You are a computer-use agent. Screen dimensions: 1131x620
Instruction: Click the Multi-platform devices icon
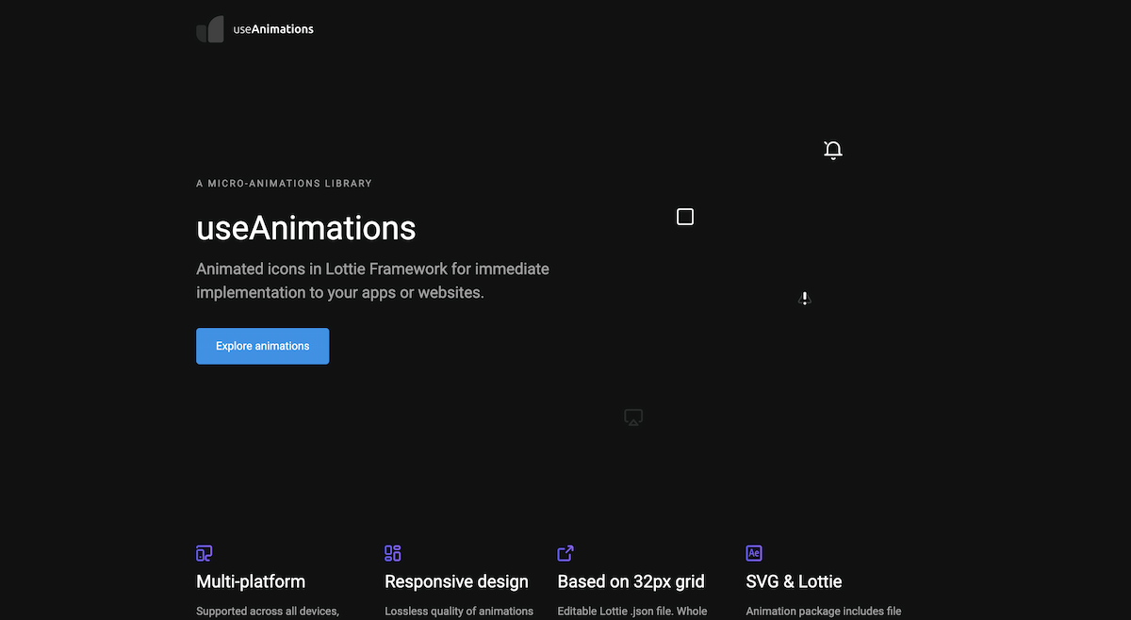(205, 553)
